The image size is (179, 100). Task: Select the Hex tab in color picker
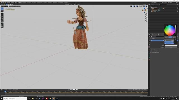174,37
